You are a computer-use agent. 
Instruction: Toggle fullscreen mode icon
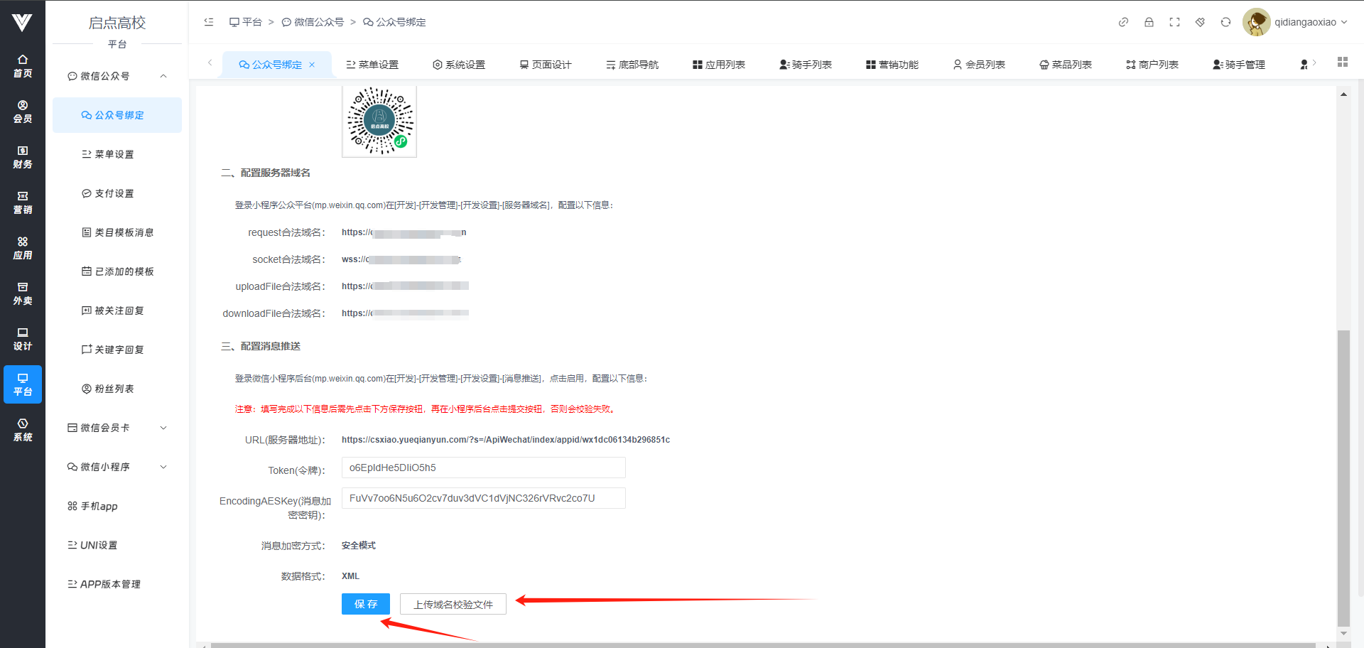(1174, 22)
